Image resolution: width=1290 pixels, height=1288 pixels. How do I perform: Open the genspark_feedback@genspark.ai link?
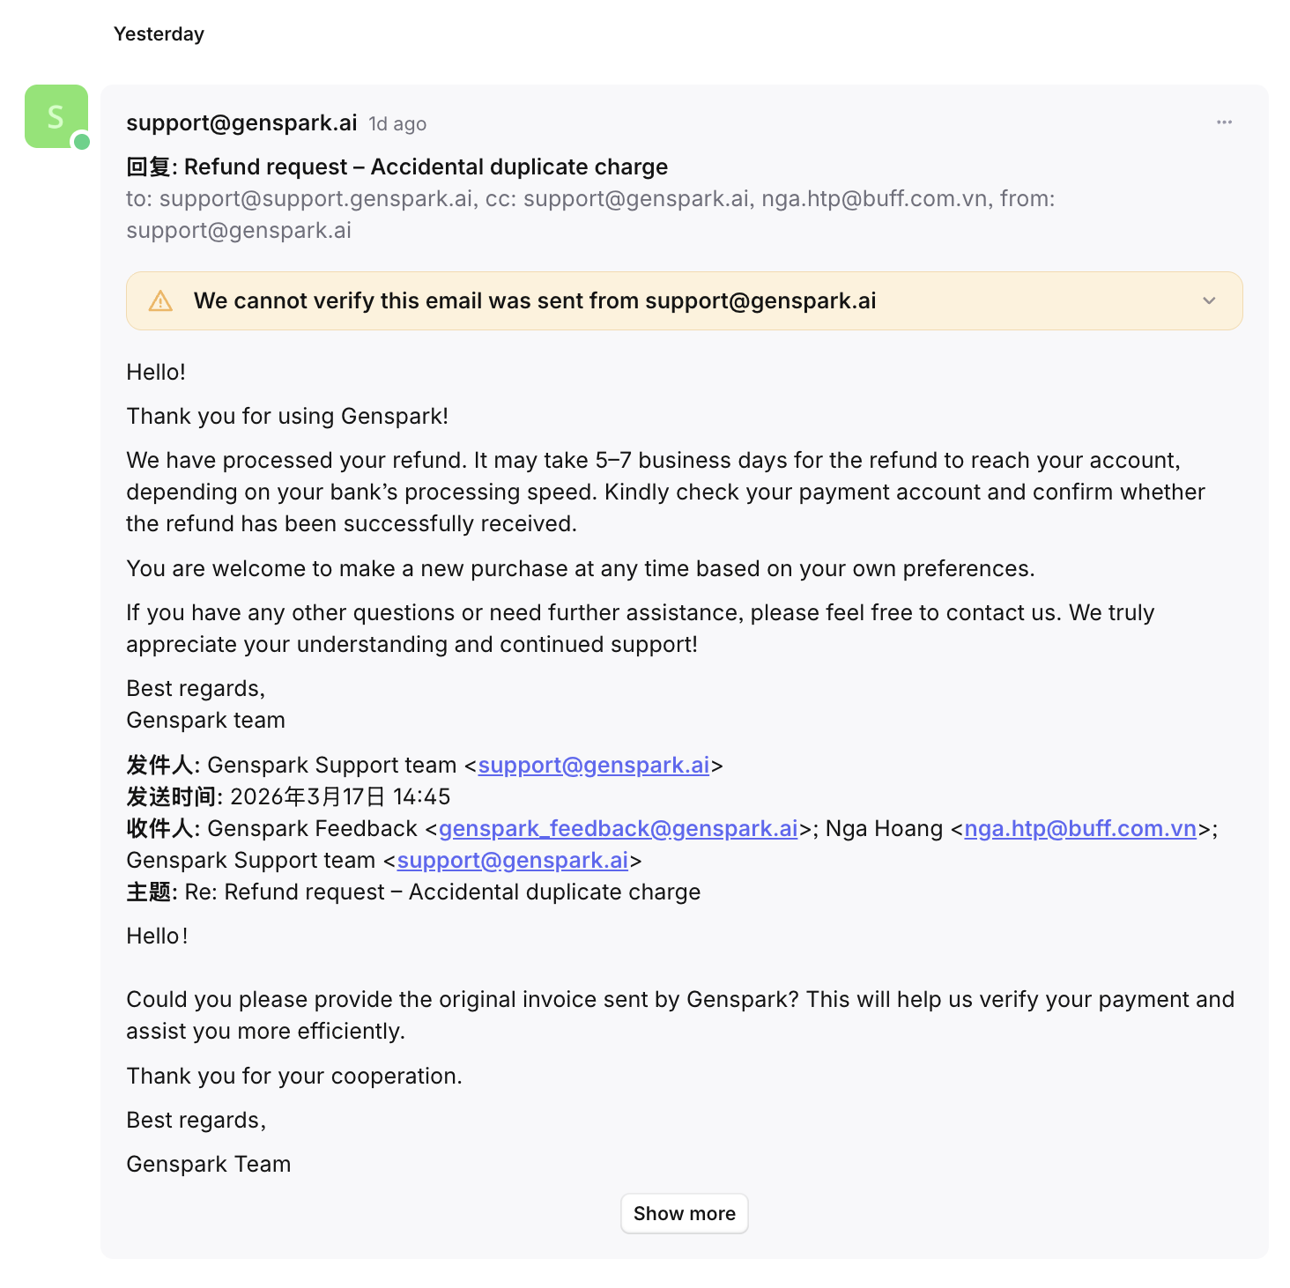click(x=618, y=829)
